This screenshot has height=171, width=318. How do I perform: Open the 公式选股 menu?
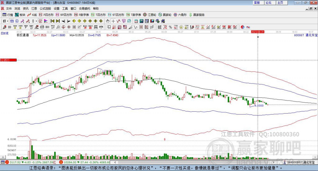point(45,8)
